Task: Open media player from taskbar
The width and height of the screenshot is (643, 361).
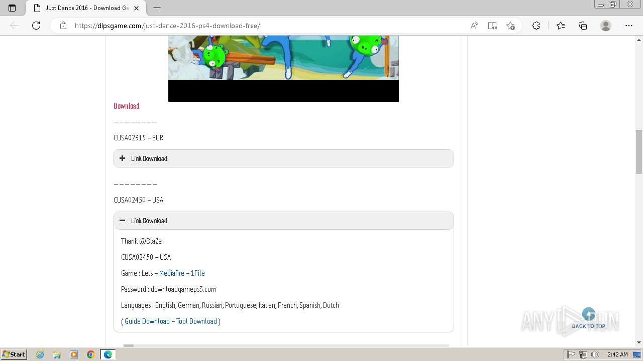Action: [74, 354]
